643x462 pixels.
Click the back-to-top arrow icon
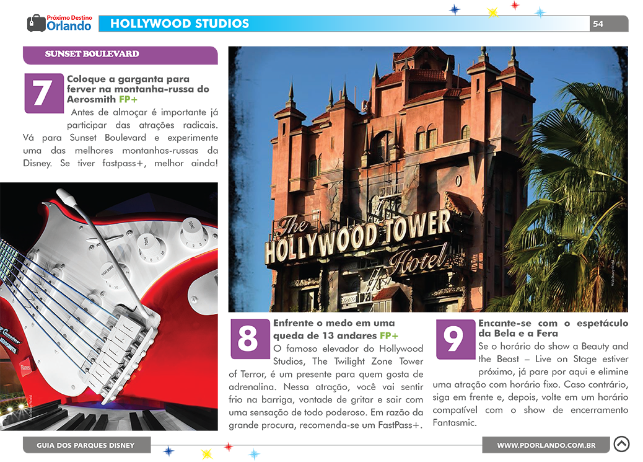[621, 444]
